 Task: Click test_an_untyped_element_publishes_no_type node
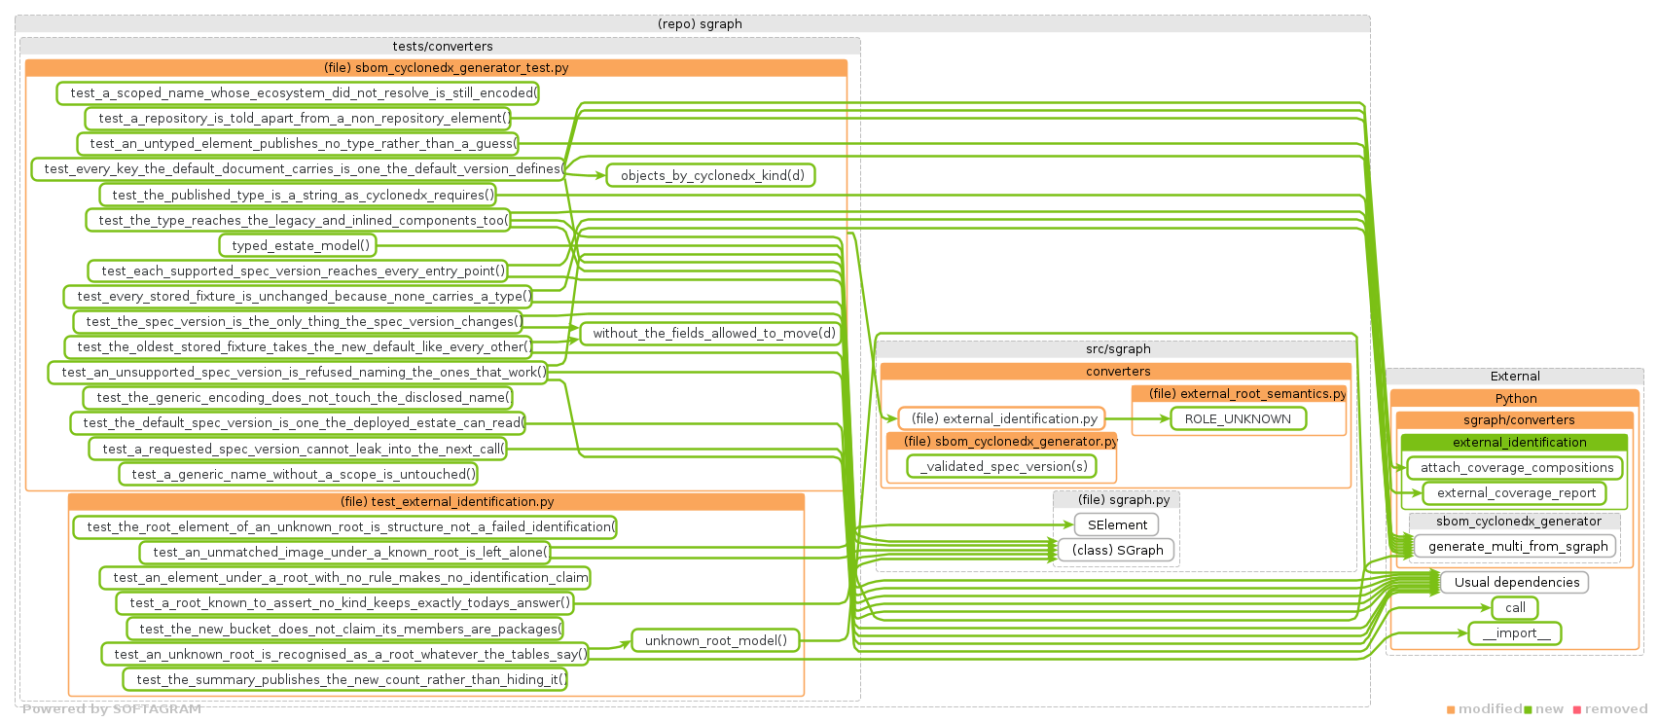298,143
